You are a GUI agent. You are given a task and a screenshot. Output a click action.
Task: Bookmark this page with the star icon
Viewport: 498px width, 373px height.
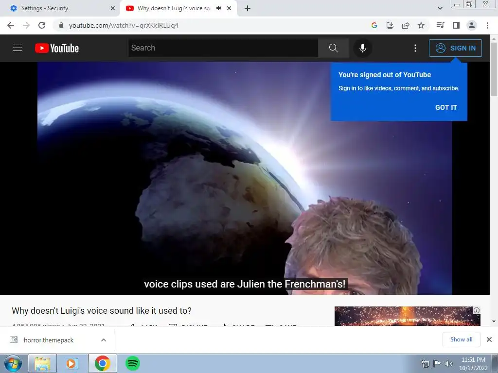point(421,25)
